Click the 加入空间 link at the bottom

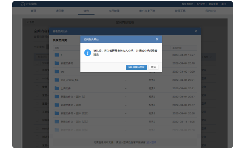(151, 143)
